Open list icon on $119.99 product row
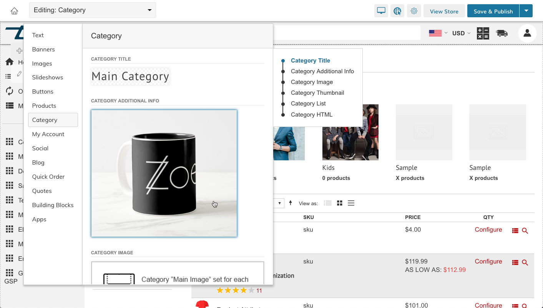This screenshot has width=543, height=308. 515,263
